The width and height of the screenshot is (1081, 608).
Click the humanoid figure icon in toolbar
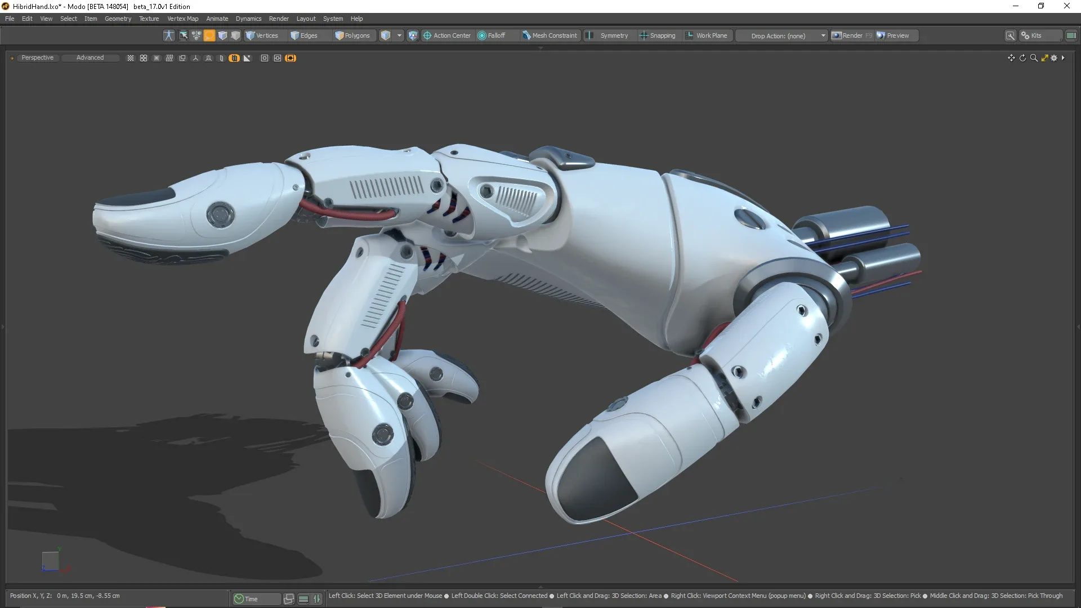pyautogui.click(x=168, y=35)
